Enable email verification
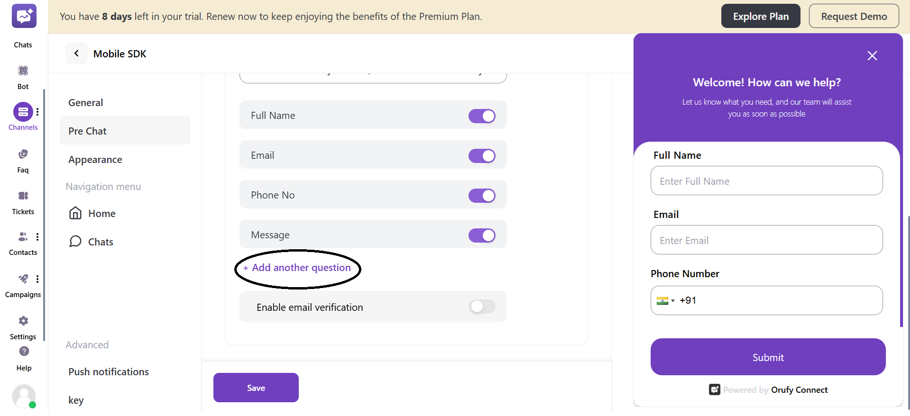 pyautogui.click(x=482, y=307)
